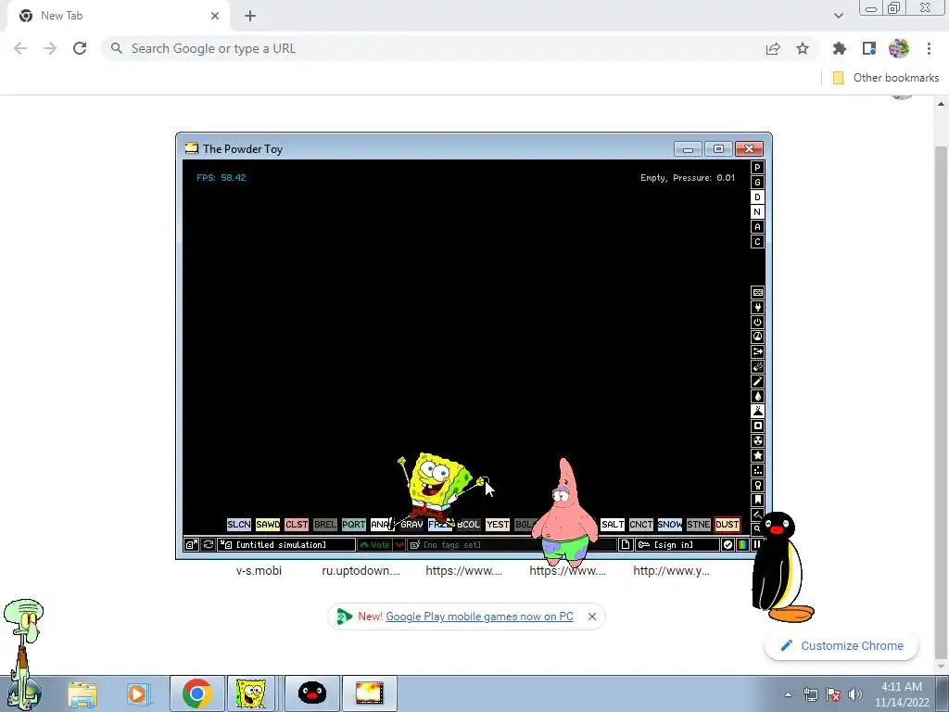Image resolution: width=949 pixels, height=712 pixels.
Task: Open the Liquids droplet icon section
Action: click(757, 396)
